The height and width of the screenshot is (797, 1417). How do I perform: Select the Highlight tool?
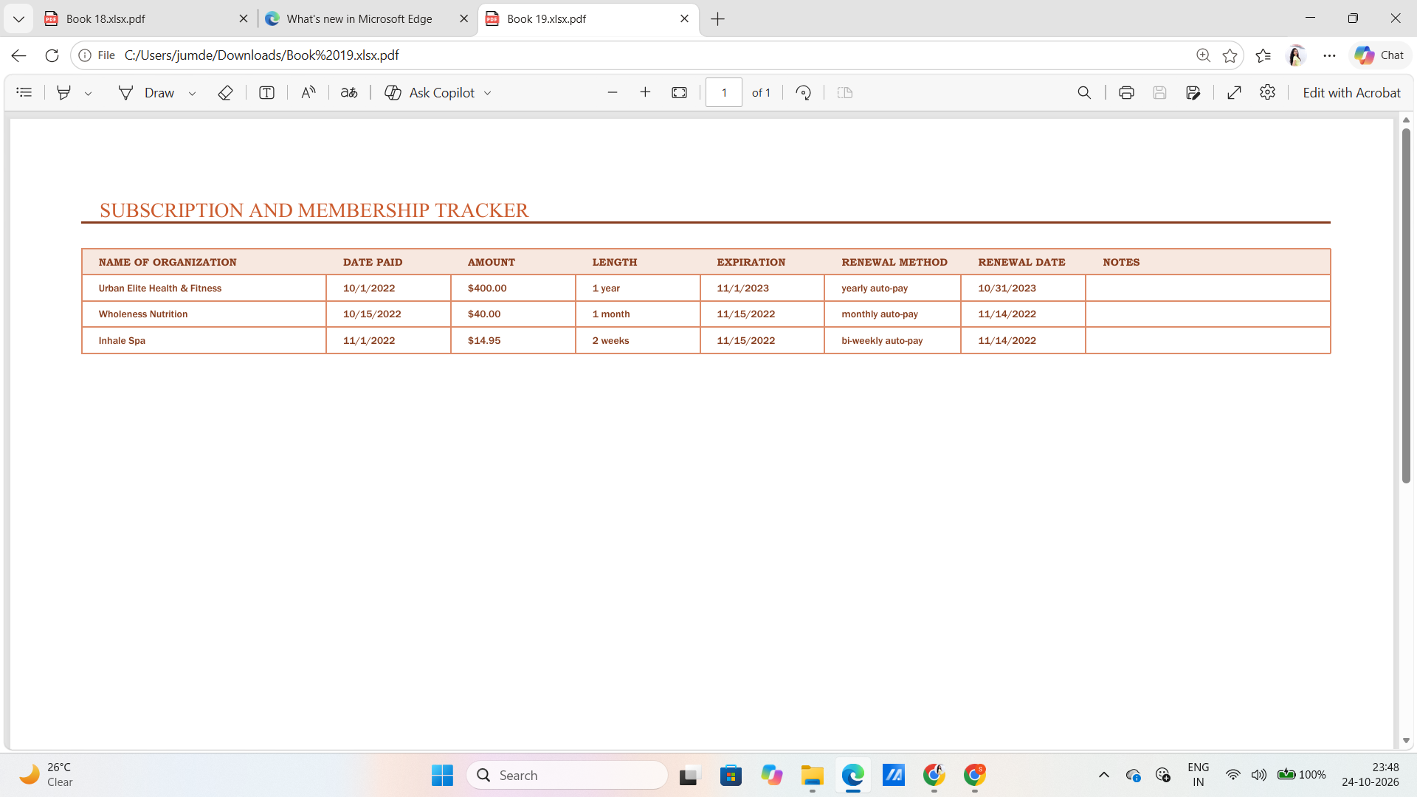tap(64, 92)
